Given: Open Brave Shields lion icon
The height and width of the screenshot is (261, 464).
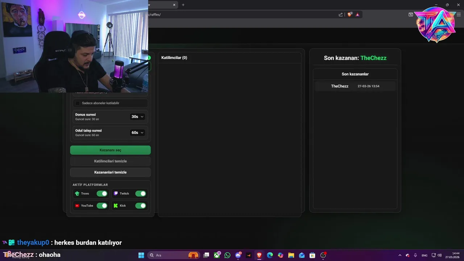Looking at the screenshot, I should [x=349, y=14].
